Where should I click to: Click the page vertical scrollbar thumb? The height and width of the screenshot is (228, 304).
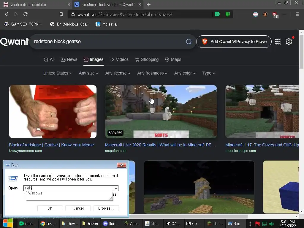[x=301, y=52]
